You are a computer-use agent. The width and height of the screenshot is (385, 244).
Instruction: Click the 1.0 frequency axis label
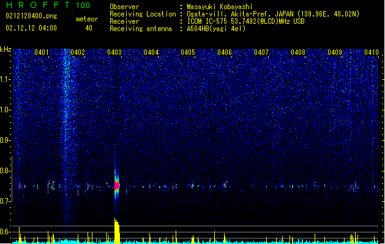6,110
